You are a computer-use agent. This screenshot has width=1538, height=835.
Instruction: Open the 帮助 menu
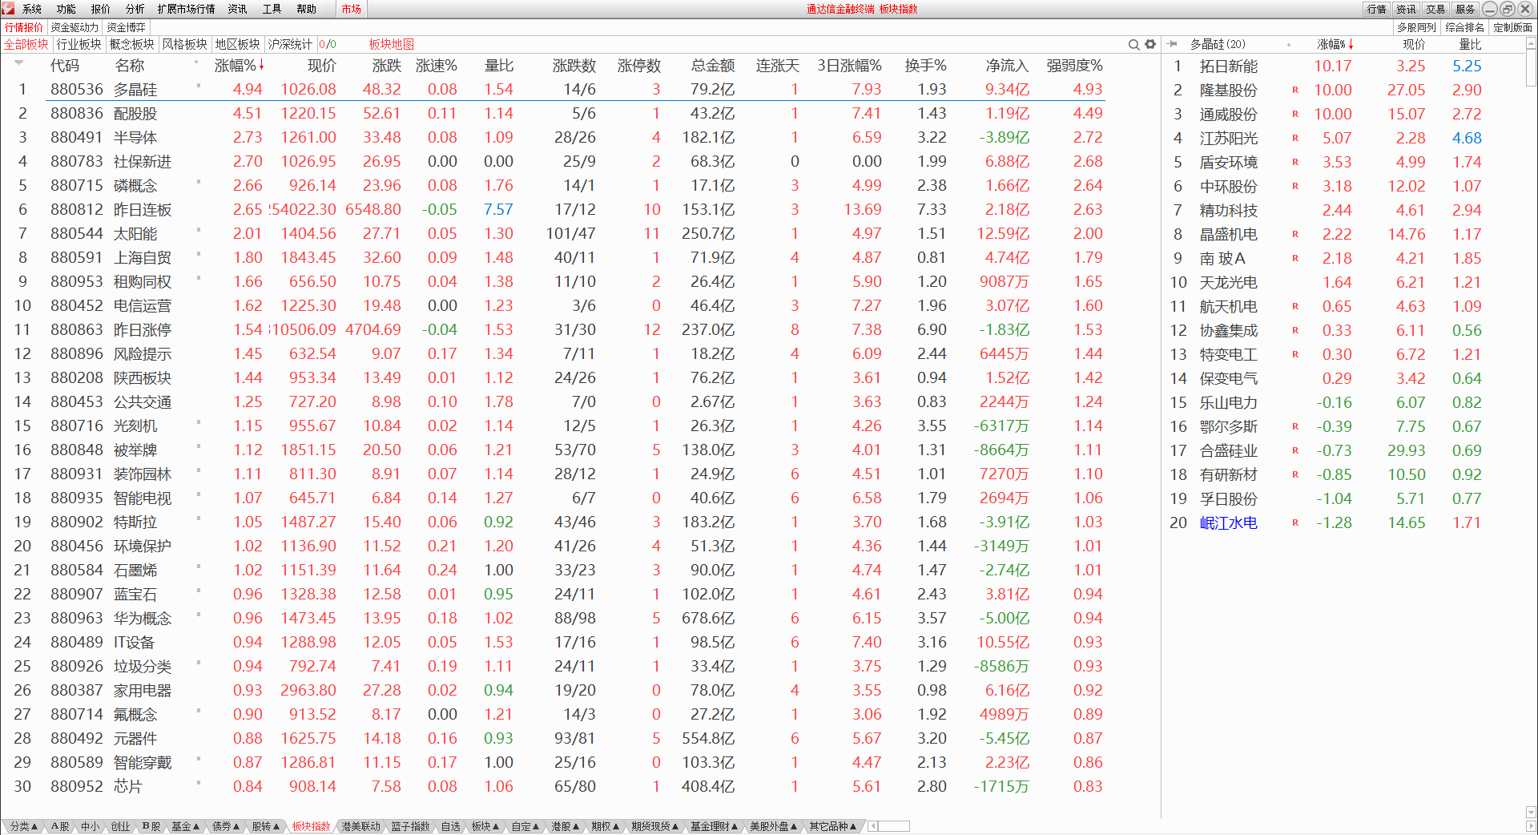(307, 9)
